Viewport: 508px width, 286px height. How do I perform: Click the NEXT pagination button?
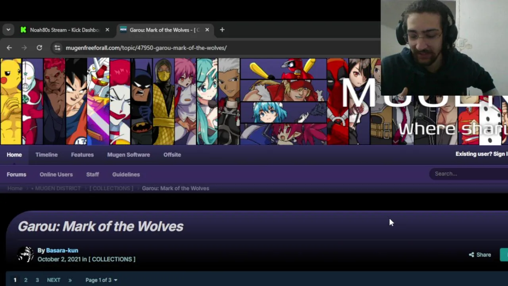pyautogui.click(x=54, y=280)
